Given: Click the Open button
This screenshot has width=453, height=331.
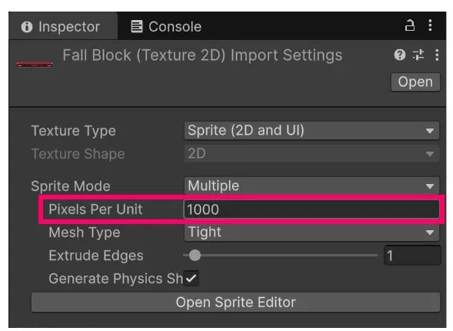Looking at the screenshot, I should [415, 82].
